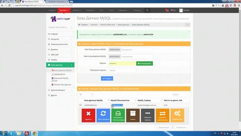This screenshot has height=136, width=241.
Task: Open the Хостинг dropdown in top navigation
Action: (64, 10)
